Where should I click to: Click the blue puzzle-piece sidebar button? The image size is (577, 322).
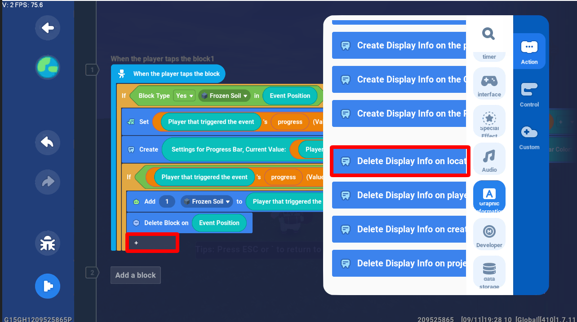pyautogui.click(x=48, y=286)
